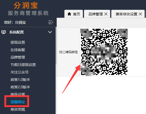Switch to the 品牌管理 tab

[x=96, y=14]
